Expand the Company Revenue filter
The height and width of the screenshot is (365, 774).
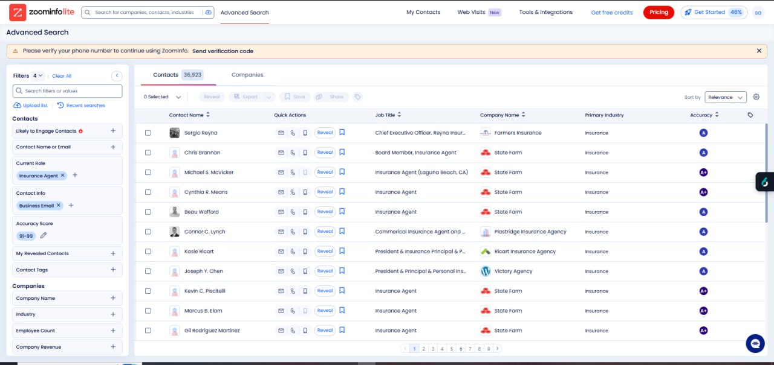click(113, 347)
